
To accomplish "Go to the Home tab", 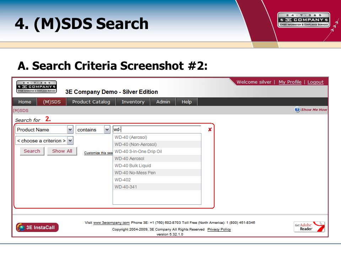I will pyautogui.click(x=25, y=102).
